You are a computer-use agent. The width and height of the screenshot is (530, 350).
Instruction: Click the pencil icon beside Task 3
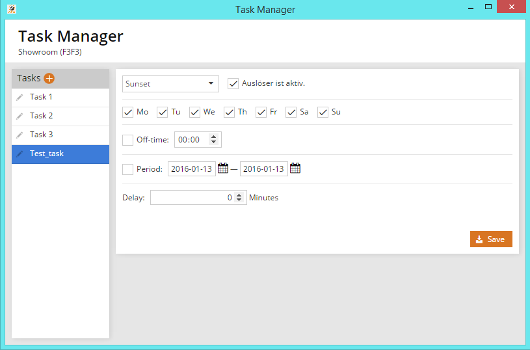20,135
